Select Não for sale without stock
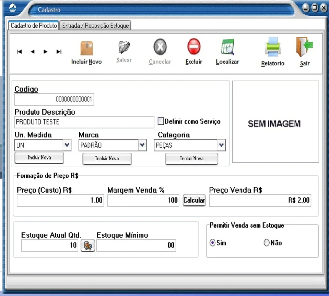The height and width of the screenshot is (296, 329). (266, 243)
